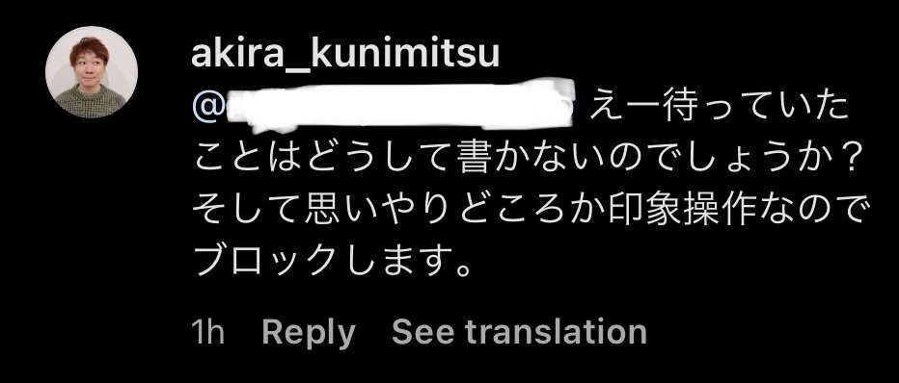Click the akira_kunimitsu username
The height and width of the screenshot is (383, 899).
point(345,55)
